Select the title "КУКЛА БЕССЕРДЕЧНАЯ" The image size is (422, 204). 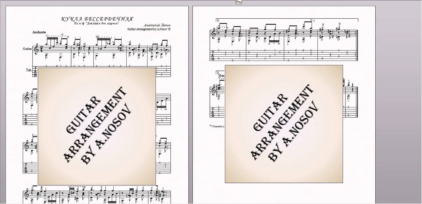coord(97,19)
